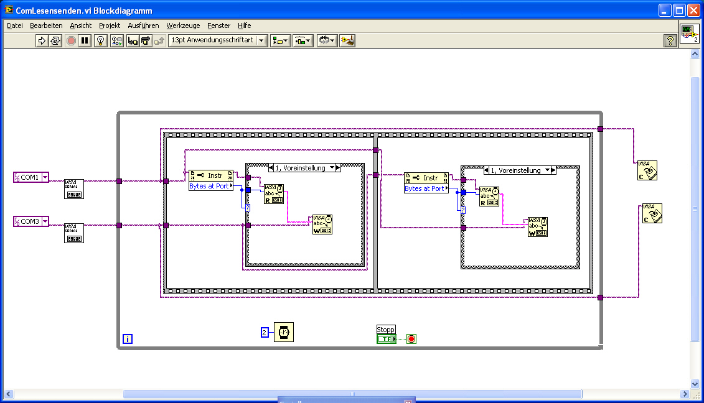
Task: Select VISA Write node in right case
Action: point(537,227)
